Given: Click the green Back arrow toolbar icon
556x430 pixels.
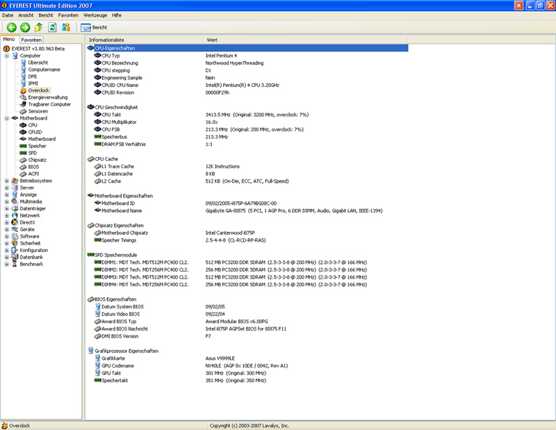Looking at the screenshot, I should (12, 27).
